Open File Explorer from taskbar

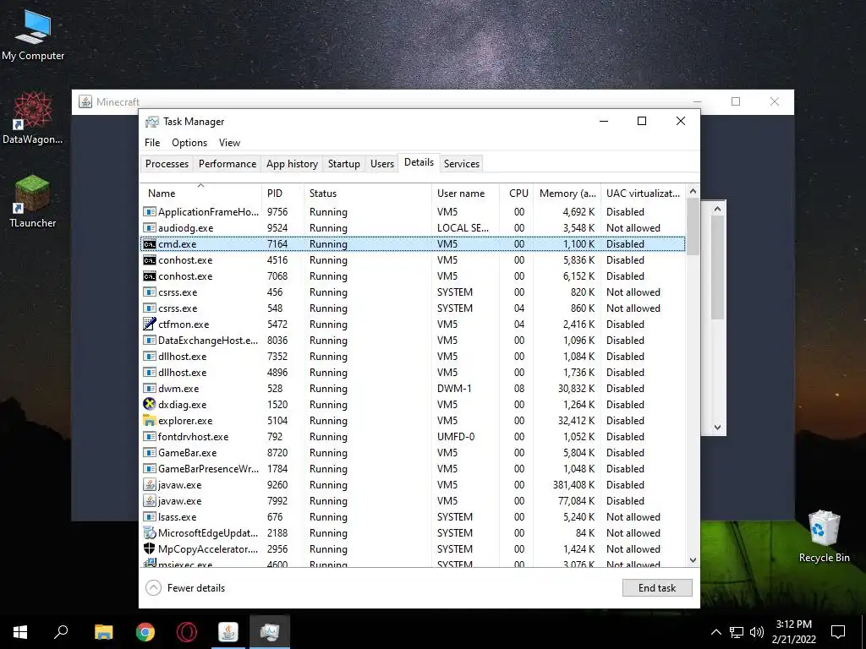(x=103, y=632)
